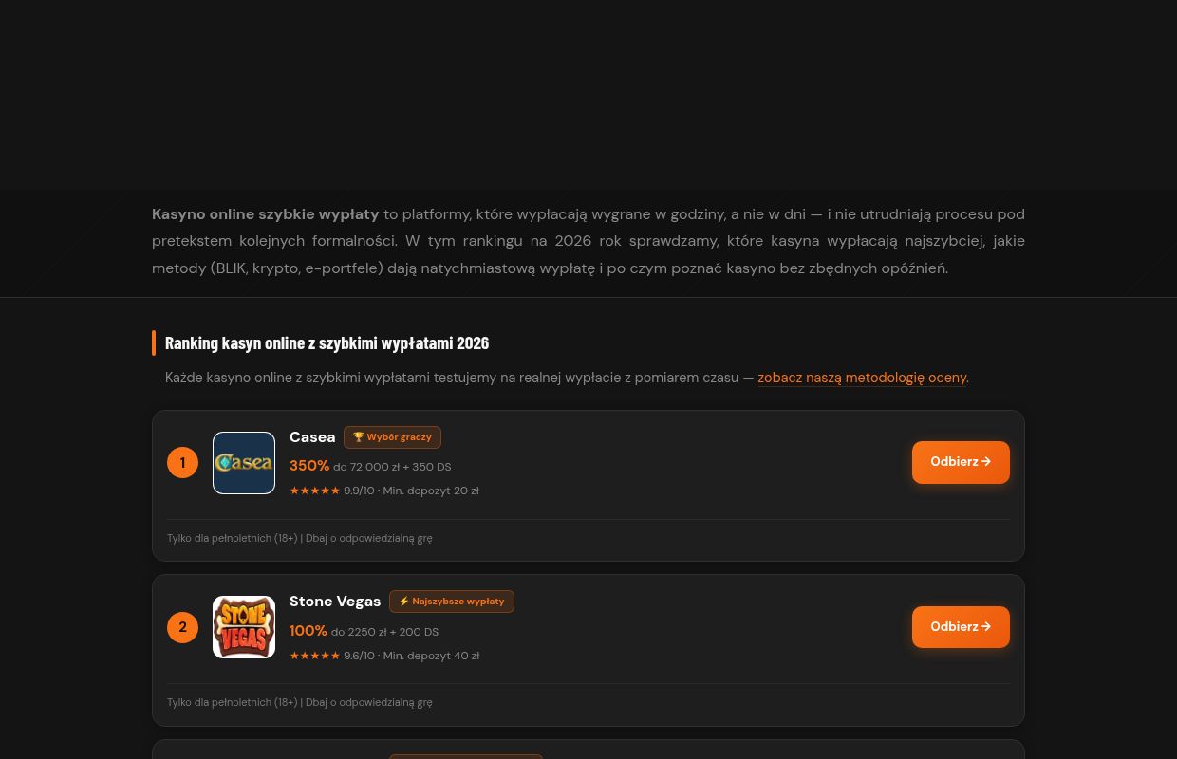Click the Casea casino logo
The width and height of the screenshot is (1177, 759).
pyautogui.click(x=244, y=463)
